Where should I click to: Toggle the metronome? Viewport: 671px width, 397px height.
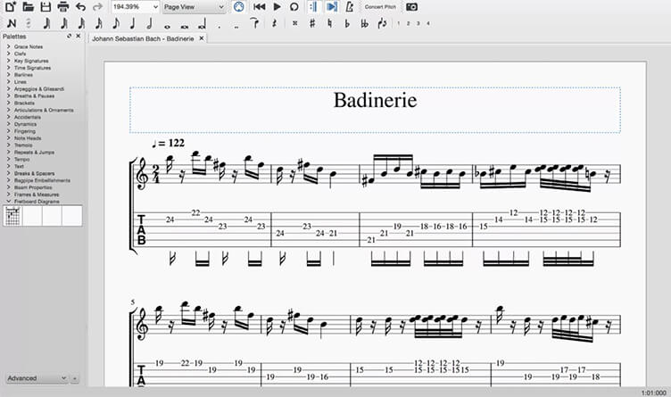point(350,7)
